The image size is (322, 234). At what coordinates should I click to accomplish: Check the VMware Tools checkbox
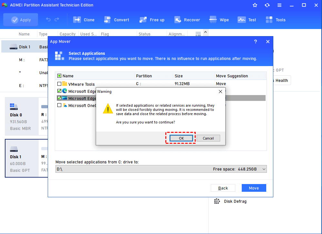coord(59,84)
